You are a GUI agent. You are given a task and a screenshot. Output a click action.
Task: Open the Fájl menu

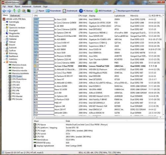click(x=4, y=7)
